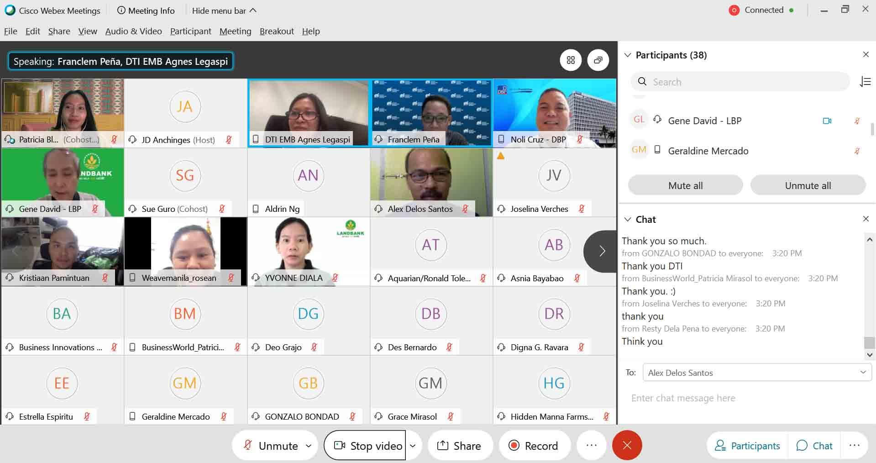Click Alex Delos Santos muted mic icon
The height and width of the screenshot is (463, 876).
(x=465, y=209)
